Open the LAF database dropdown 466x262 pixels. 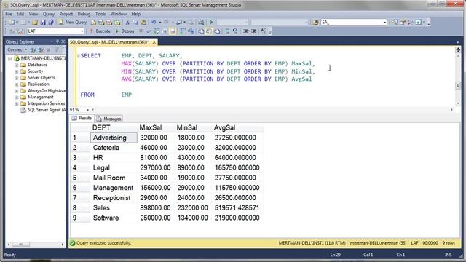(82, 31)
